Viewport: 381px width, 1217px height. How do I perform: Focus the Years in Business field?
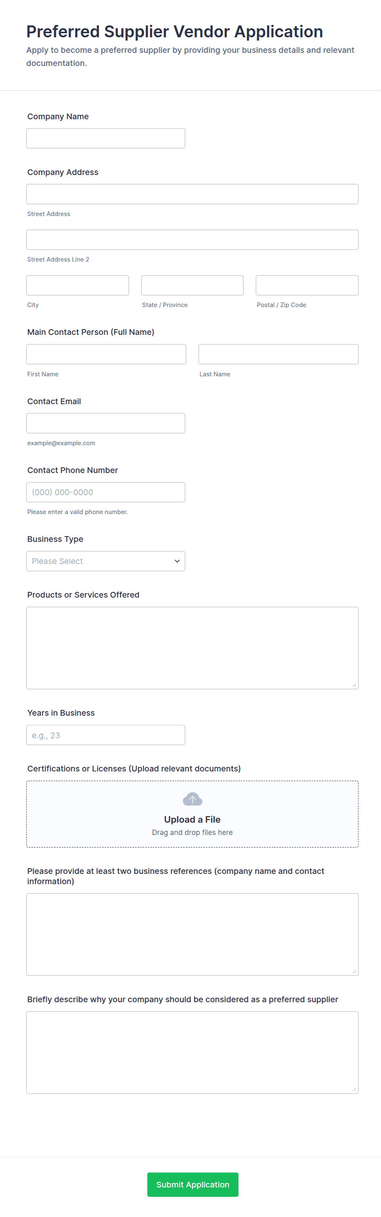tap(105, 735)
